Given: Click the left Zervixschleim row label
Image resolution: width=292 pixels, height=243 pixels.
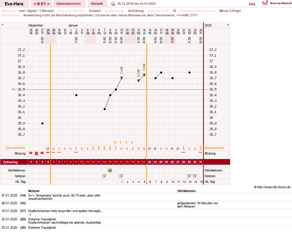Looking at the screenshot, I should (x=15, y=148).
